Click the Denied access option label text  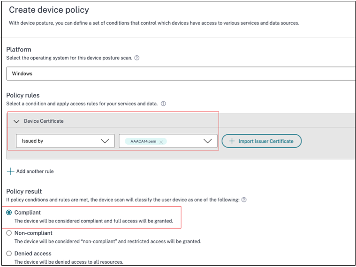[34, 253]
